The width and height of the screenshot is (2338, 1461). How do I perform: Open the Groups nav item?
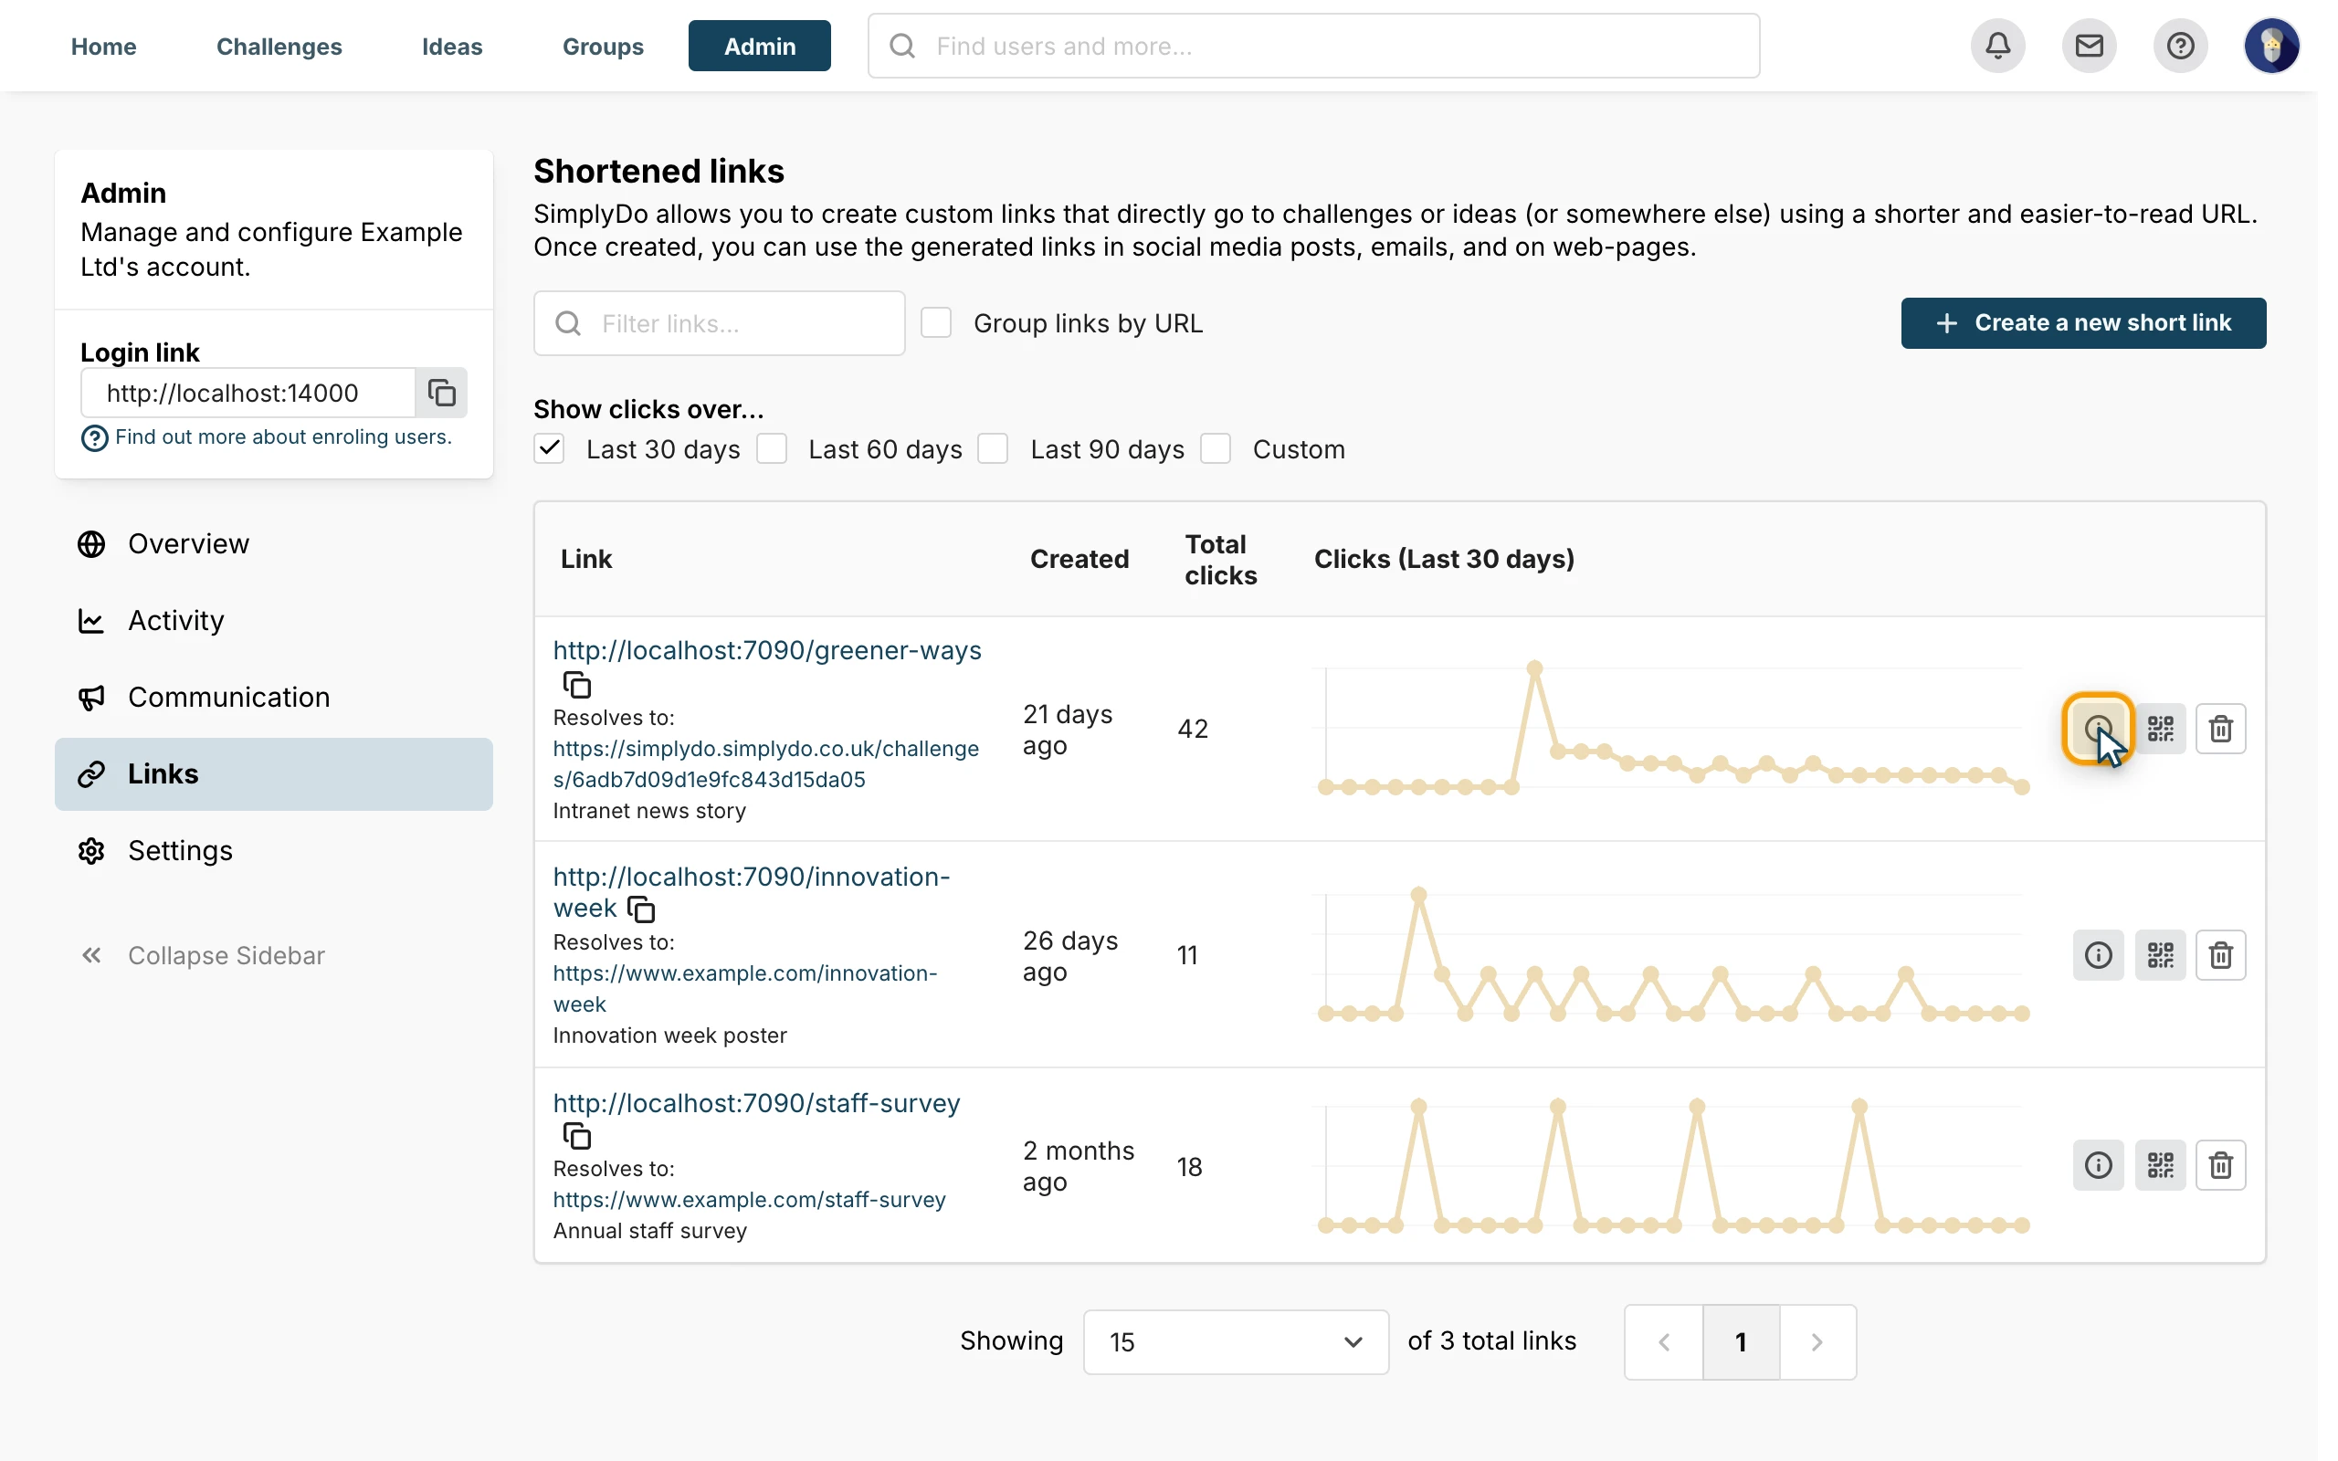click(603, 46)
